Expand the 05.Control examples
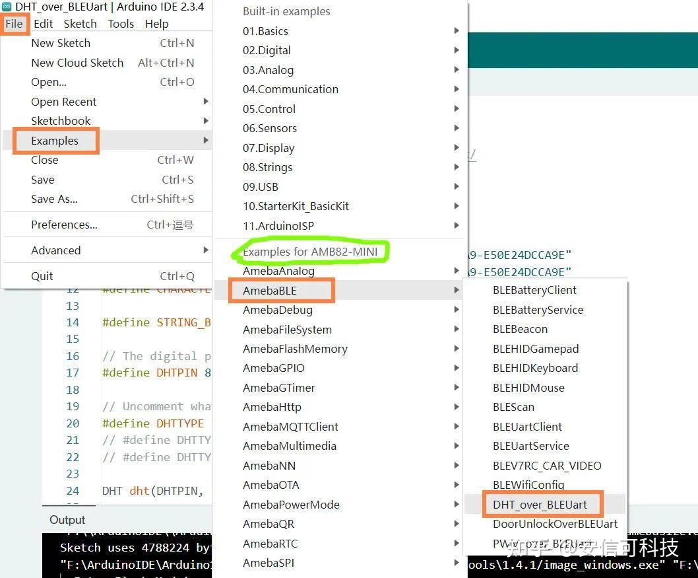 point(340,109)
